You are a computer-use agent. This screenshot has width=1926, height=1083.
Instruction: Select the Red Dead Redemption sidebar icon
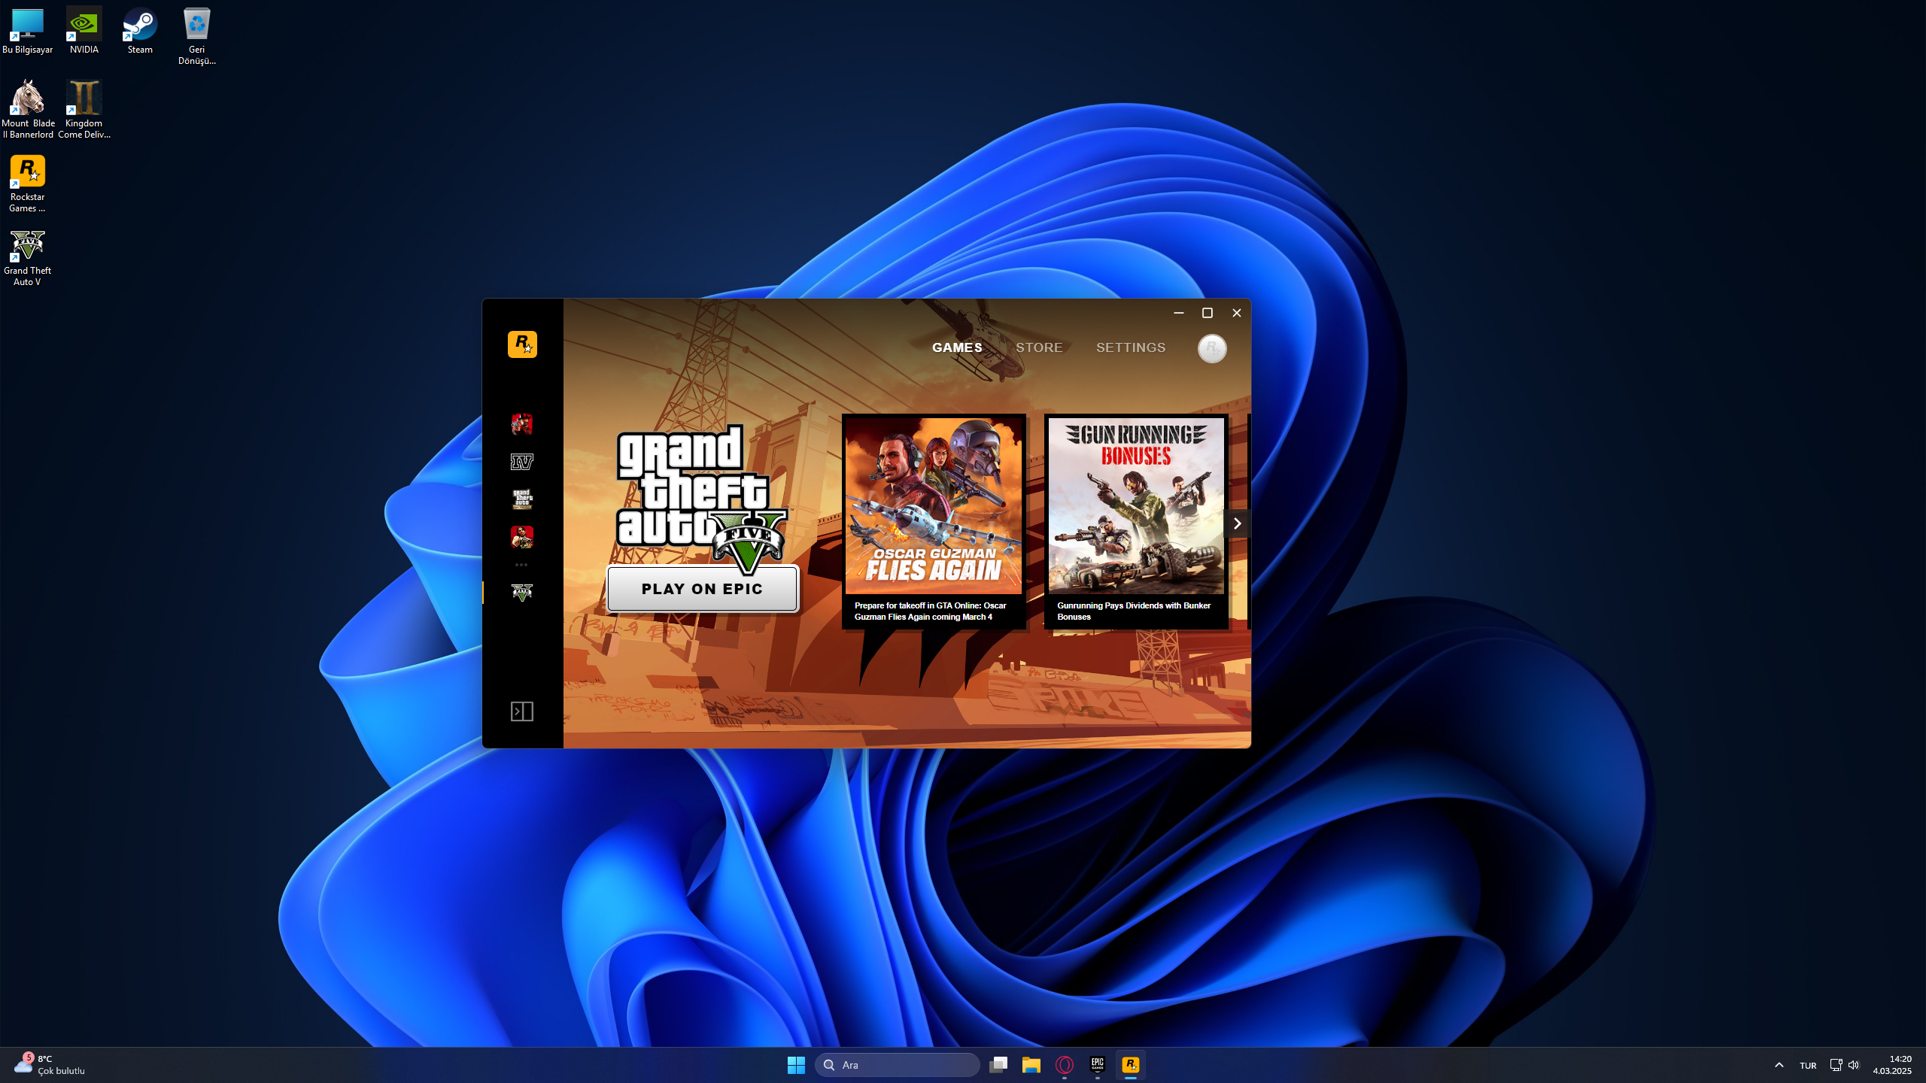pos(522,537)
